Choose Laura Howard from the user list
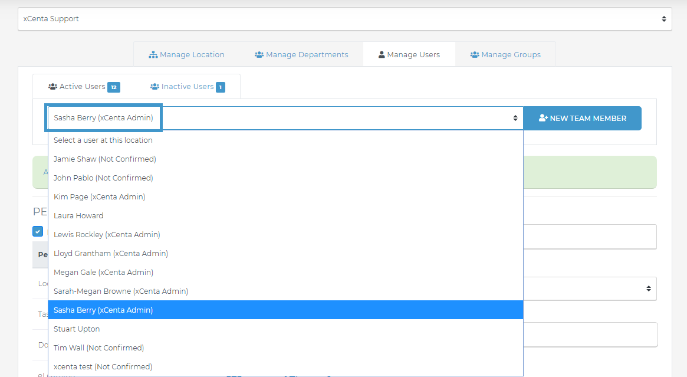Viewport: 687px width, 377px height. [285, 216]
